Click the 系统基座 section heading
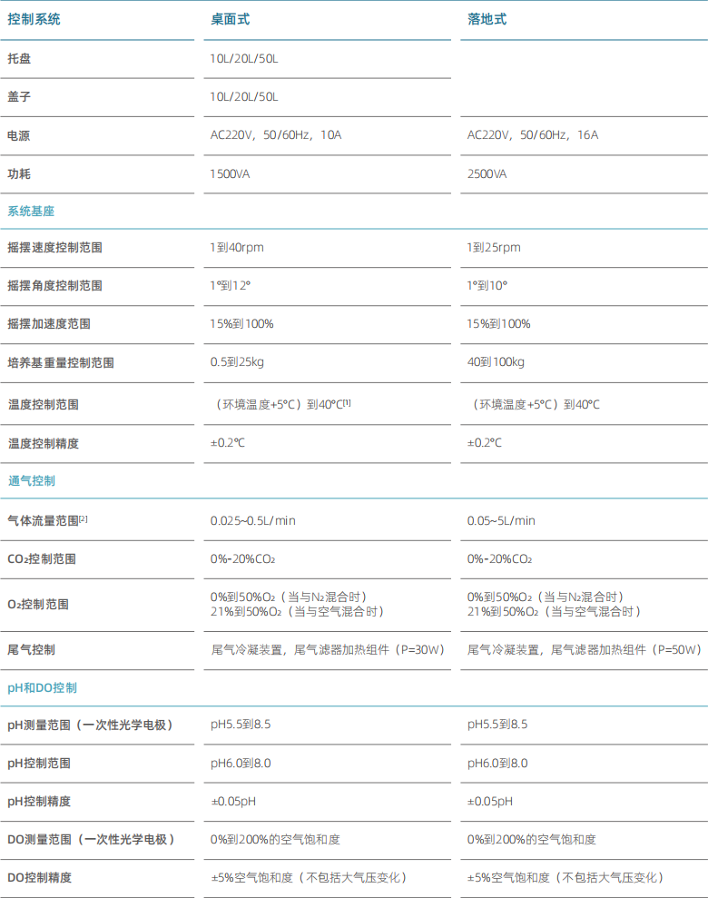 coord(31,212)
